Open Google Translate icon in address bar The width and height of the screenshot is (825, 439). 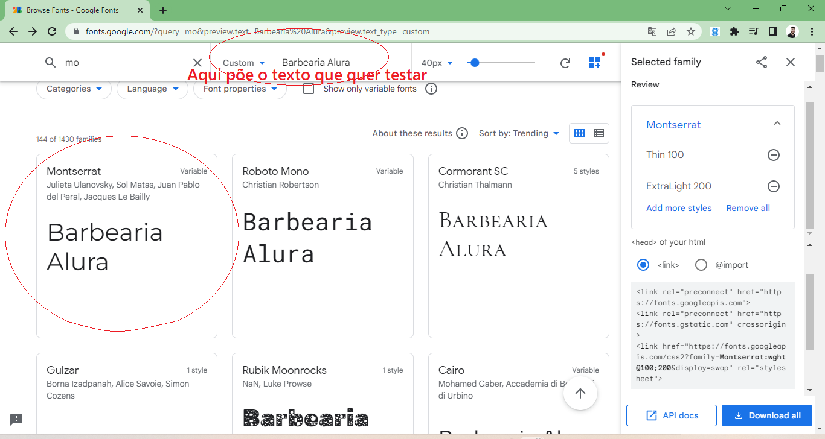click(652, 31)
